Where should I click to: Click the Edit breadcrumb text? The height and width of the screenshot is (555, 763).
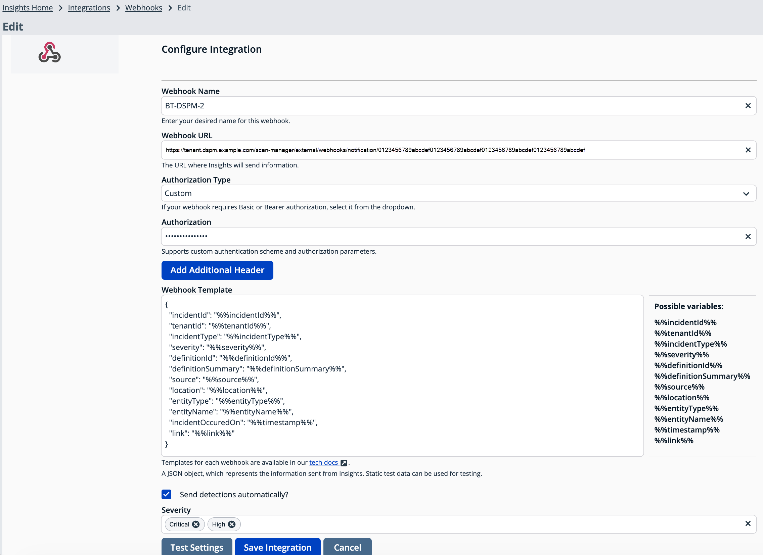pos(184,7)
